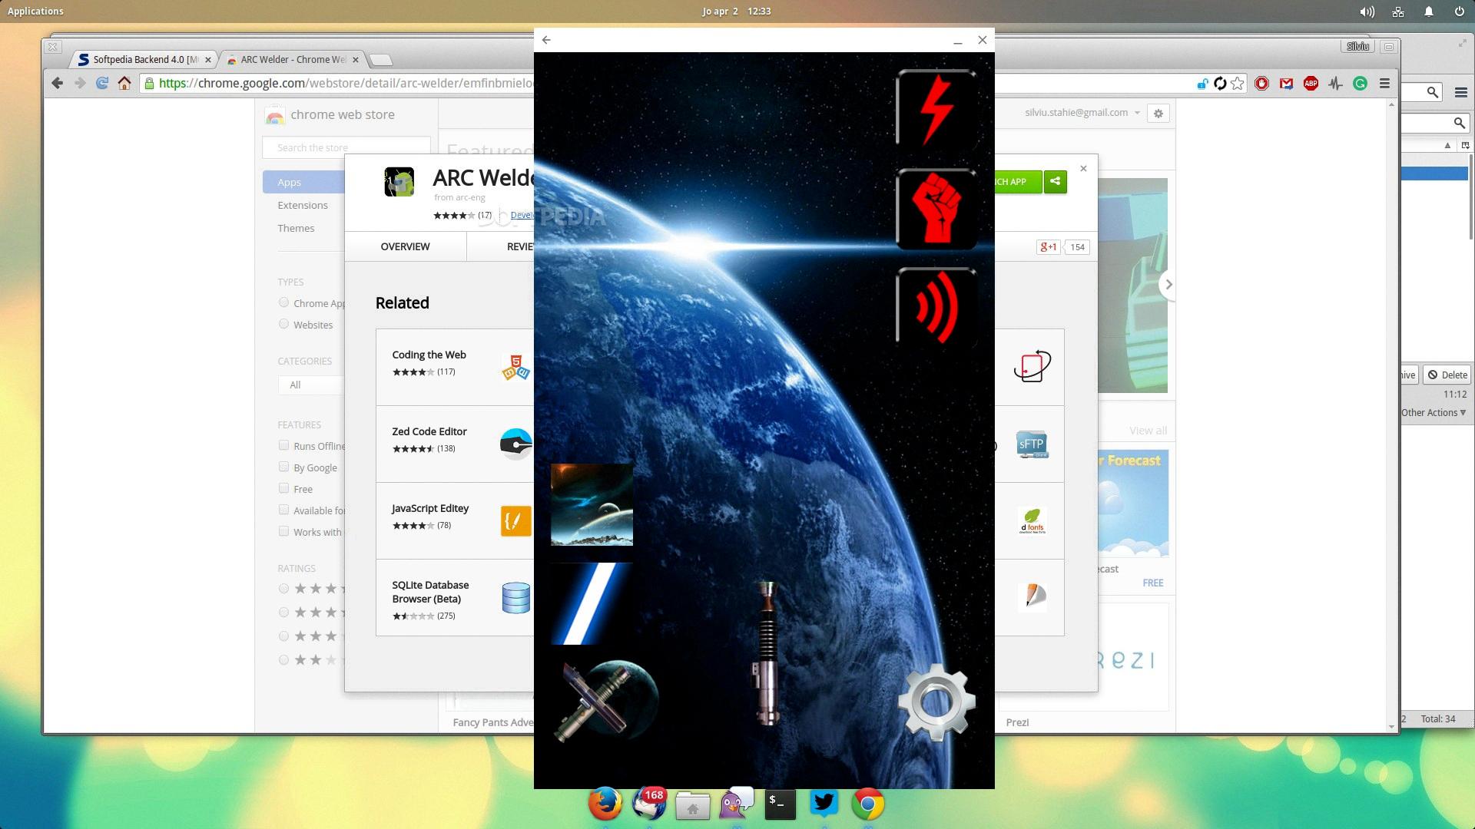The width and height of the screenshot is (1475, 829).
Task: Launch Twitter from the dock
Action: coord(824,803)
